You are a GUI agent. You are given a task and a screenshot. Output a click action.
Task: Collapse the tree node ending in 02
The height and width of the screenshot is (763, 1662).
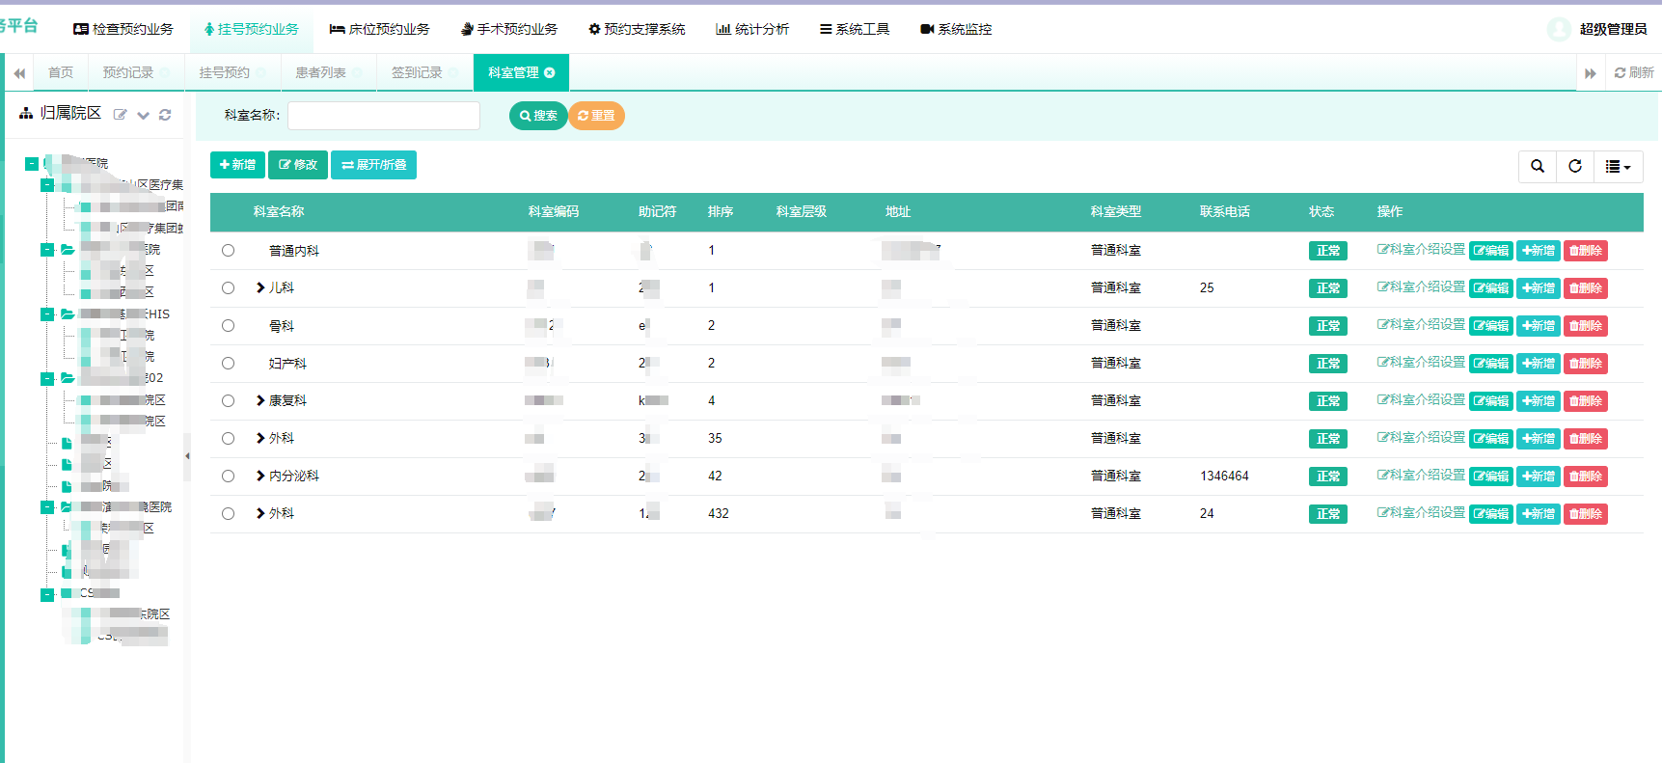[x=46, y=379]
